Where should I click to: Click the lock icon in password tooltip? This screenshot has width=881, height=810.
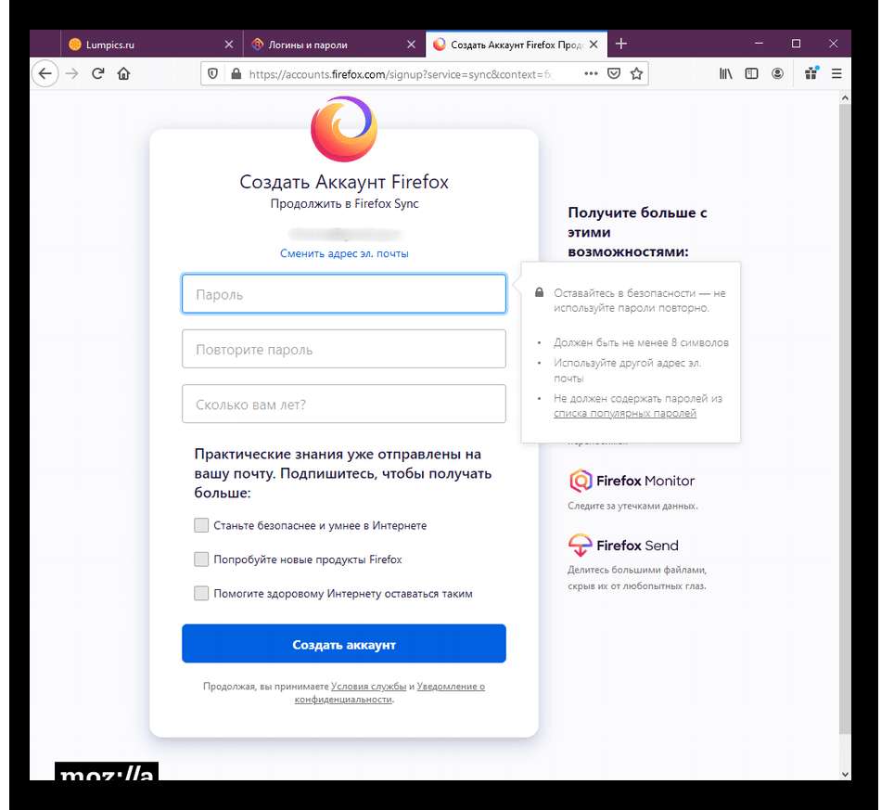tap(540, 292)
